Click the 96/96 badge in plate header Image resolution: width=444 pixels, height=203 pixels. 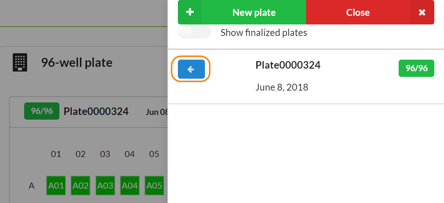[x=42, y=111]
